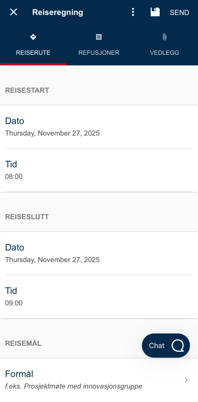The image size is (198, 402).
Task: Switch to the REFUSJONER tab
Action: (98, 45)
